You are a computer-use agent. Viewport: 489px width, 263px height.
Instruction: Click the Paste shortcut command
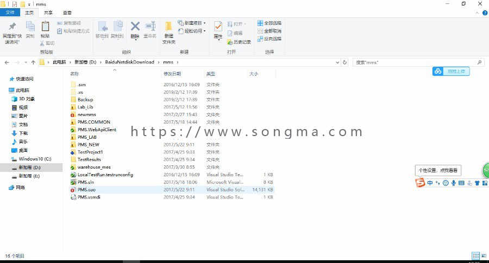tap(73, 31)
